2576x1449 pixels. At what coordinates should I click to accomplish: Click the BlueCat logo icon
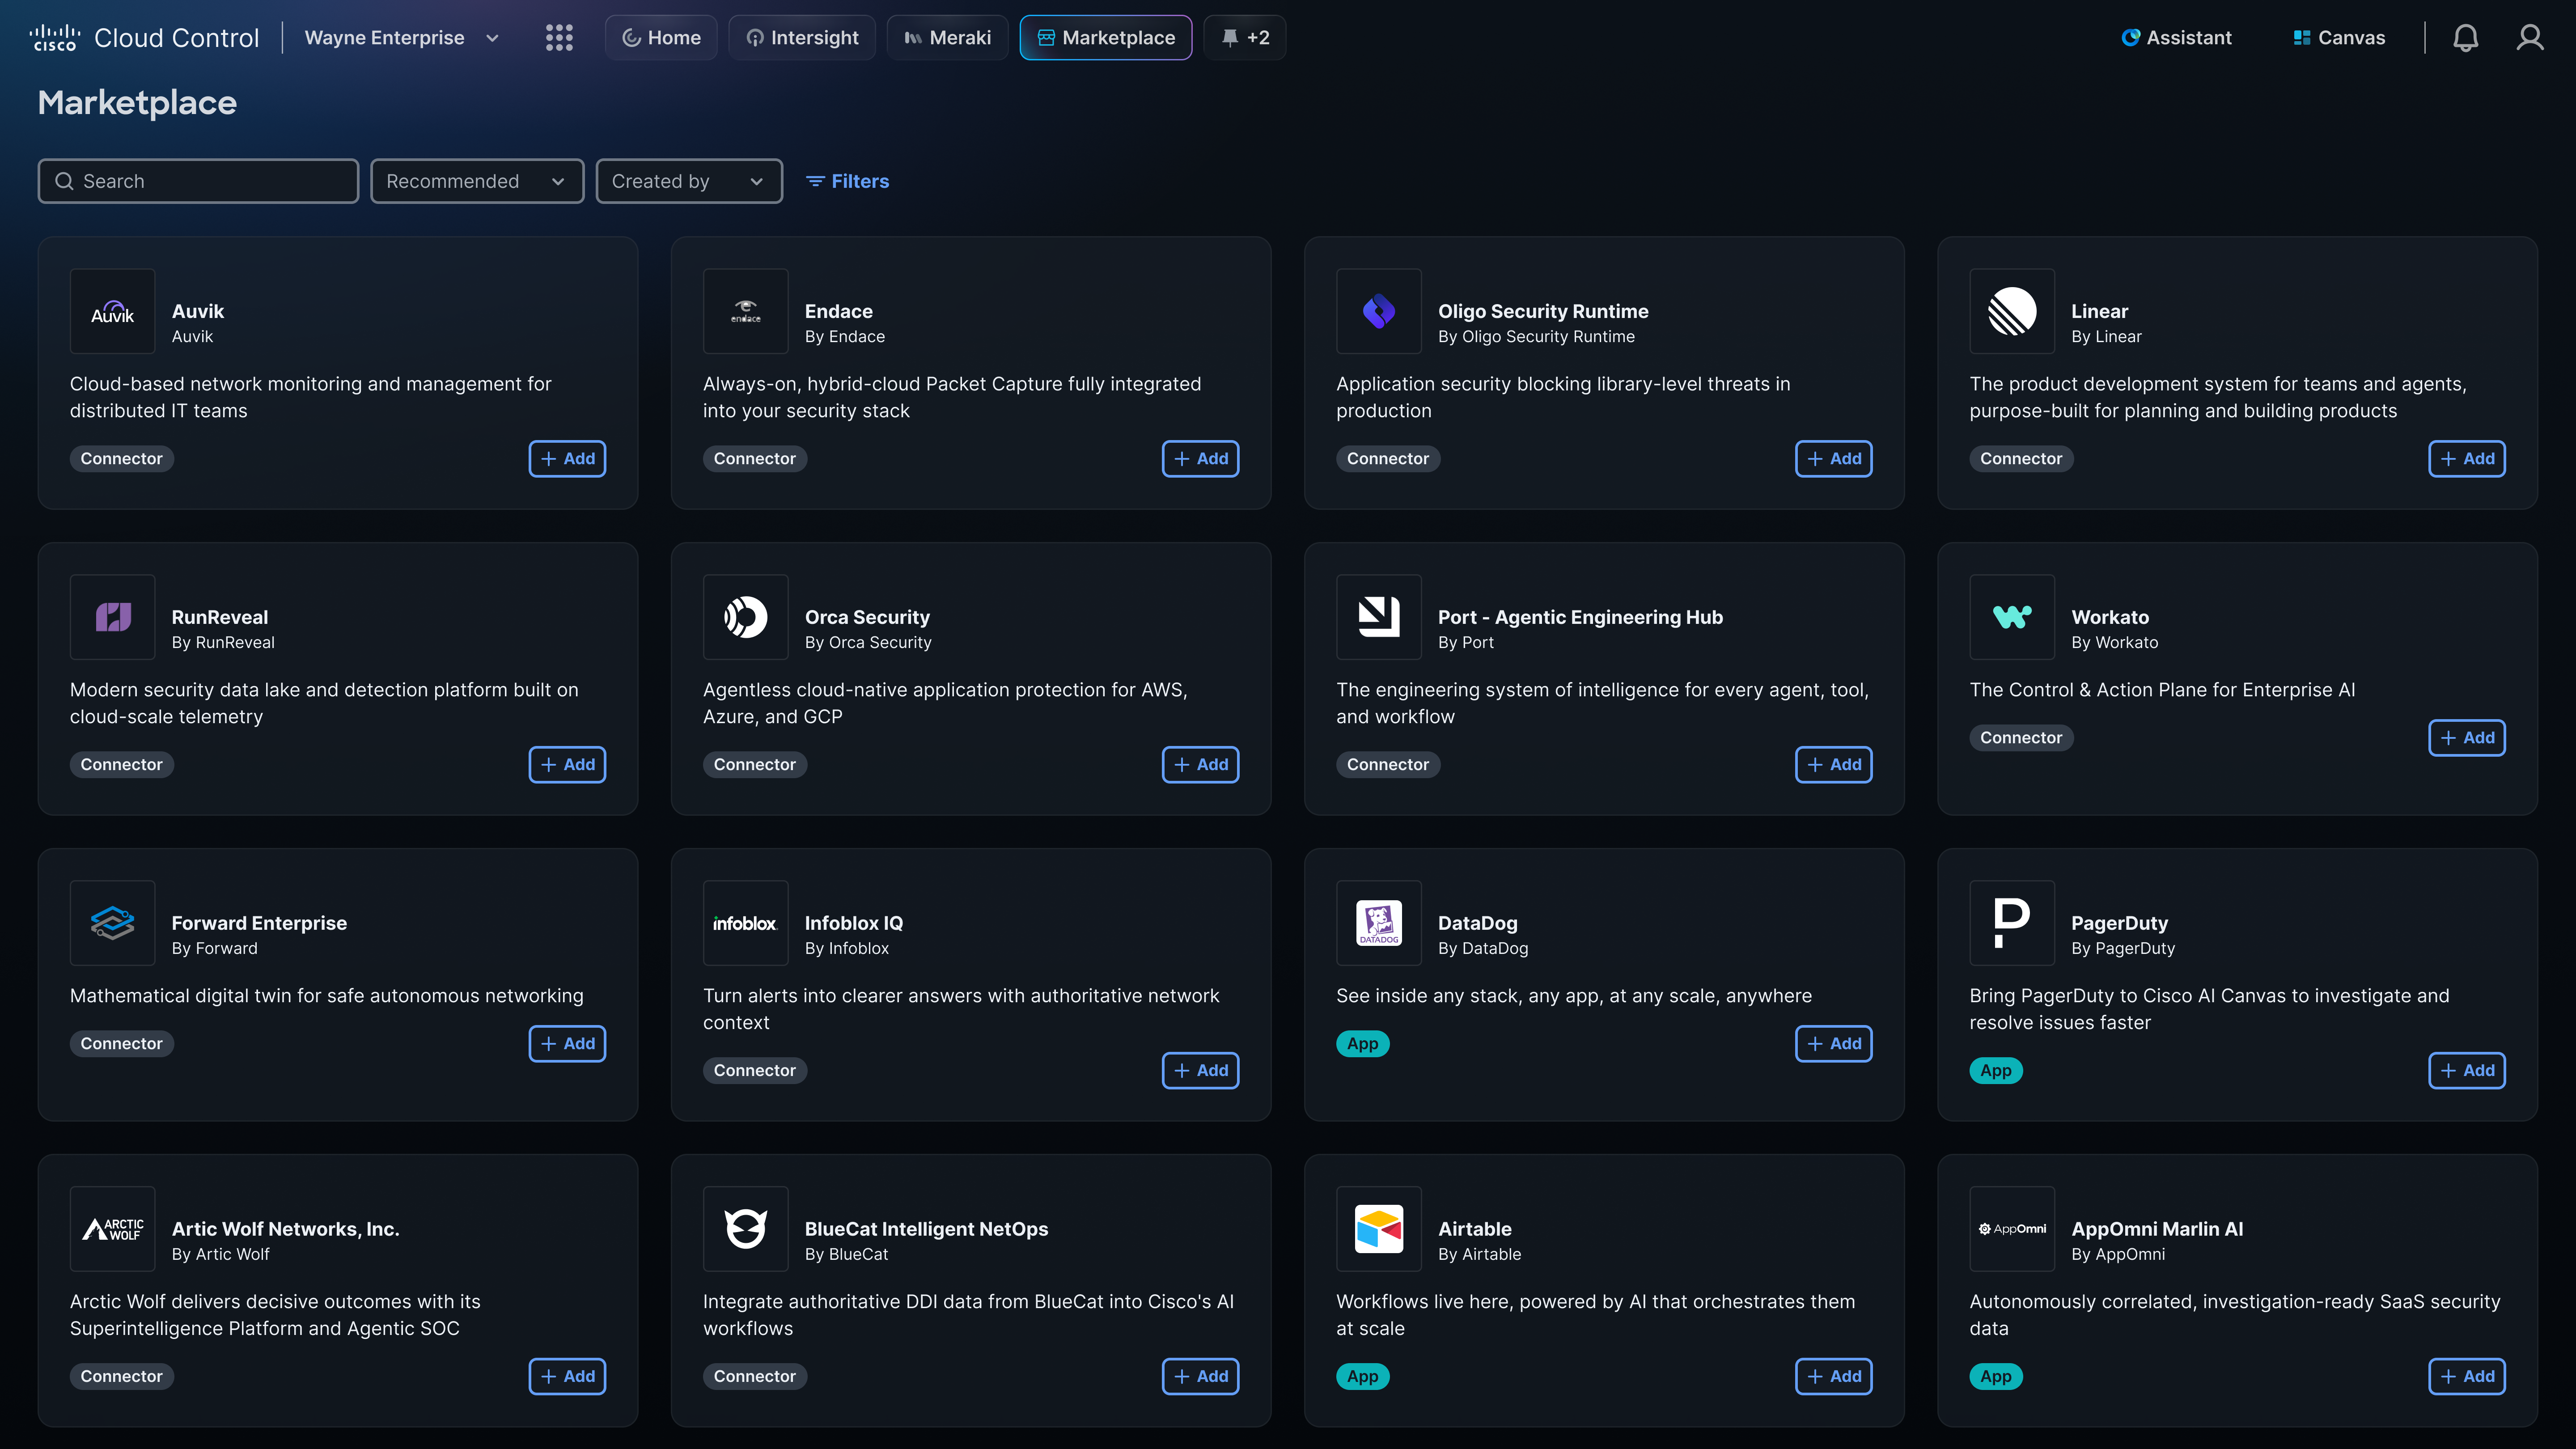(746, 1229)
